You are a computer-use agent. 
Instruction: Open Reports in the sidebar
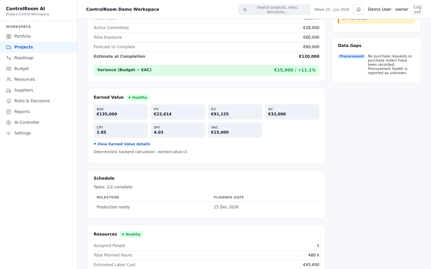(x=39, y=112)
